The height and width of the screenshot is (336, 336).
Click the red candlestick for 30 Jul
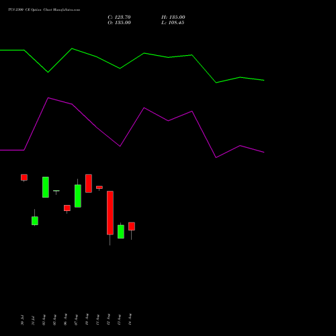tap(24, 177)
